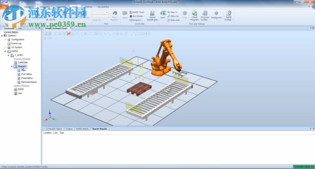Switch to the Controller Status tab
The height and width of the screenshot is (169, 315).
[54, 129]
